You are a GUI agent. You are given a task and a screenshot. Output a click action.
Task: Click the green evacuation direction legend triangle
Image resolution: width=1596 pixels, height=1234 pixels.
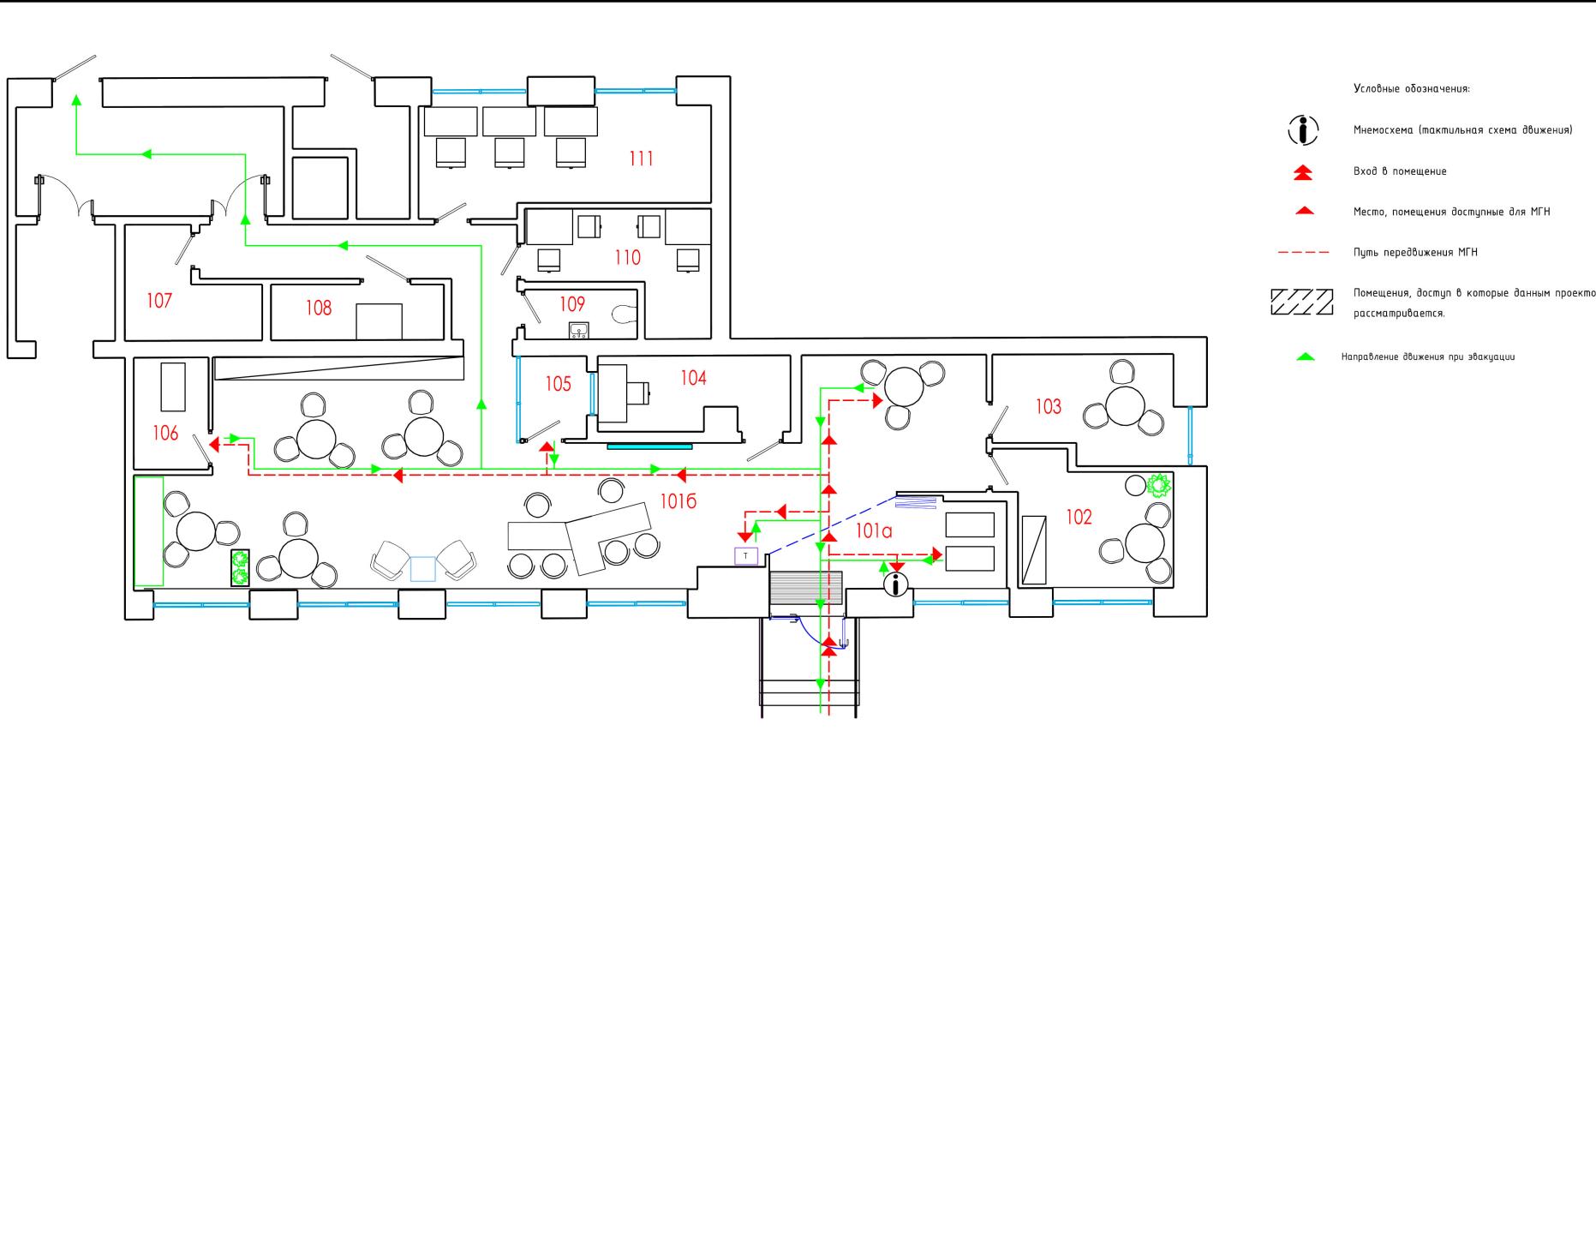1305,356
